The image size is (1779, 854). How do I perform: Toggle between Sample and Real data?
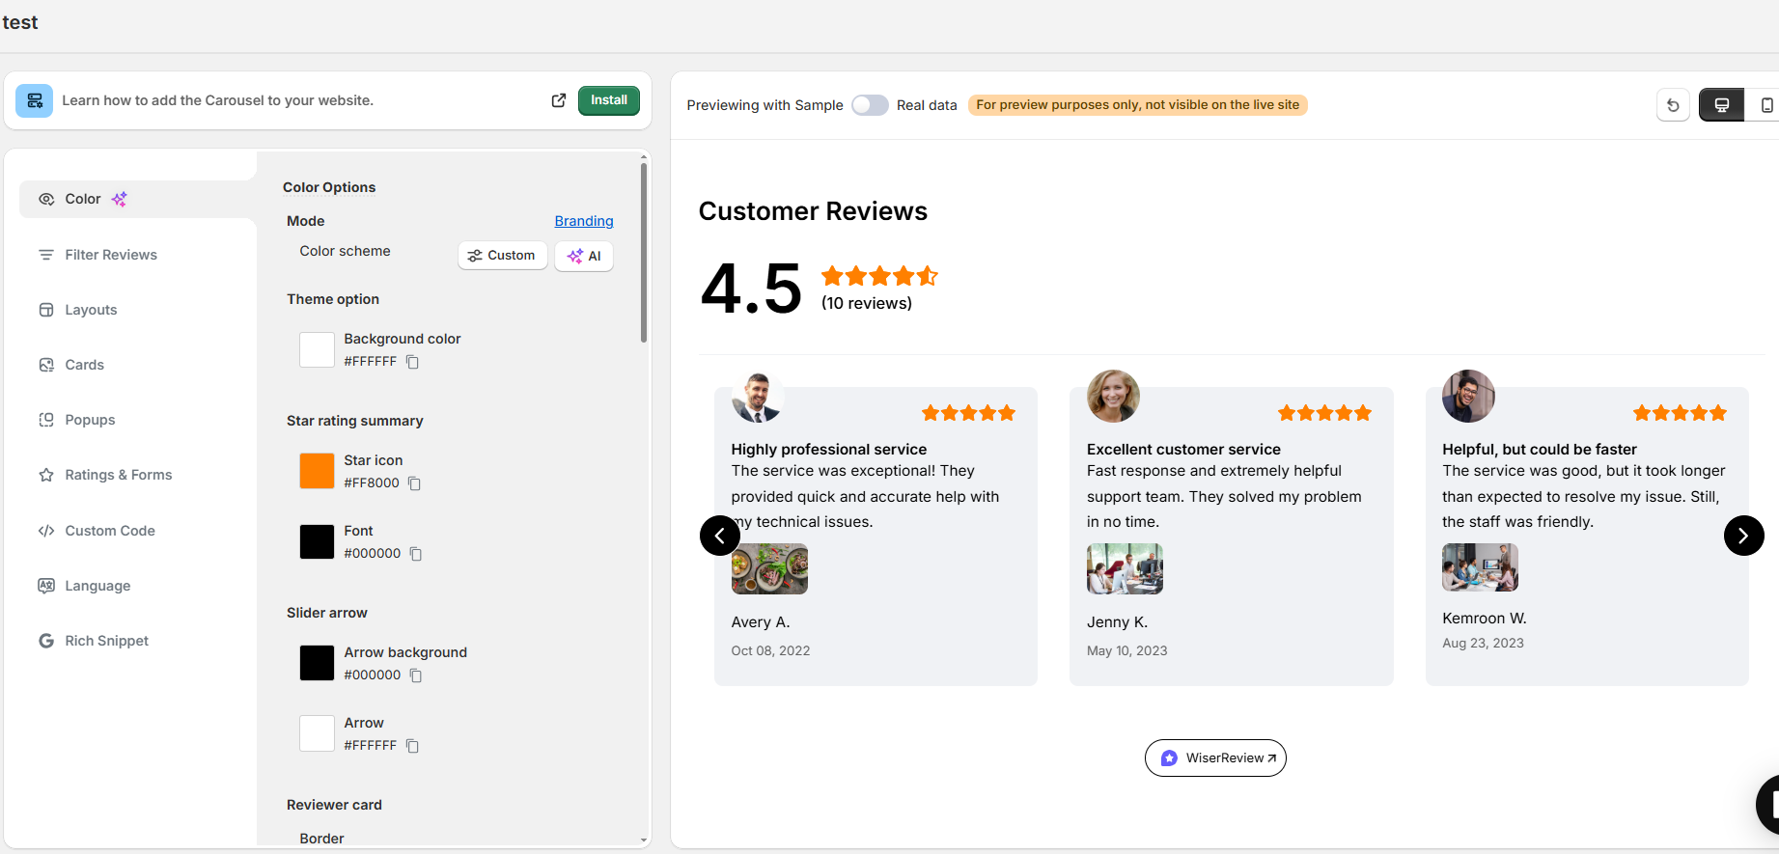coord(869,105)
